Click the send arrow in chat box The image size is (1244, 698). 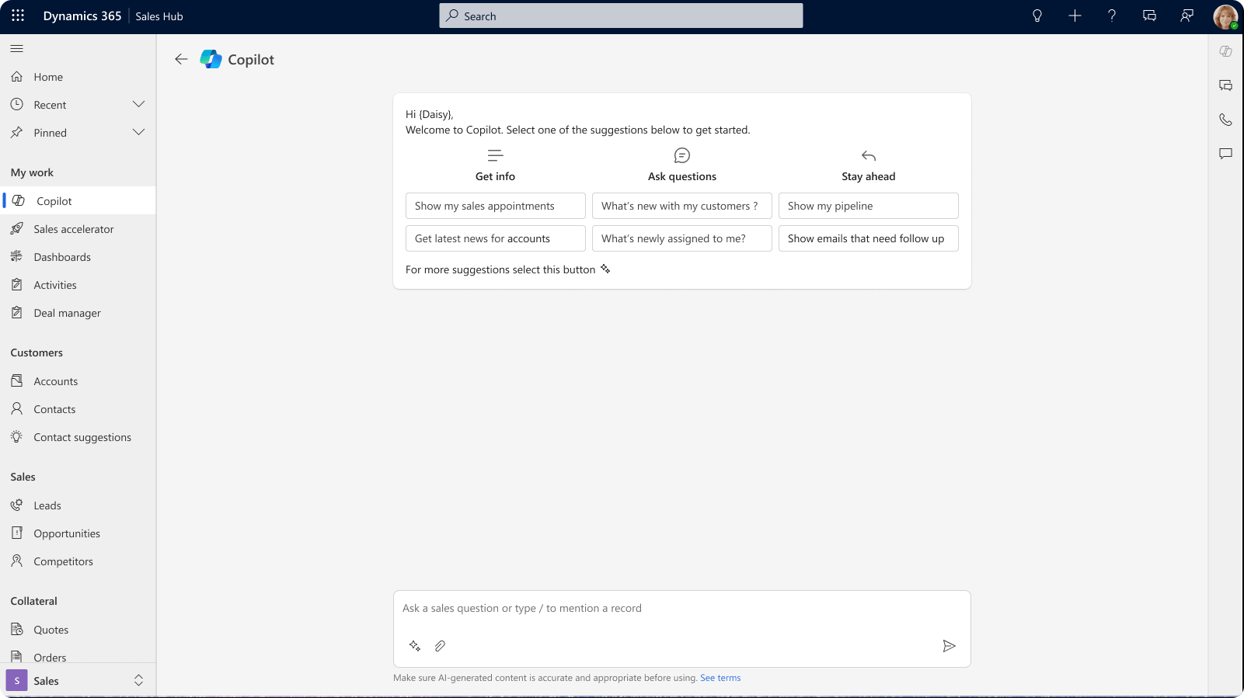[949, 646]
